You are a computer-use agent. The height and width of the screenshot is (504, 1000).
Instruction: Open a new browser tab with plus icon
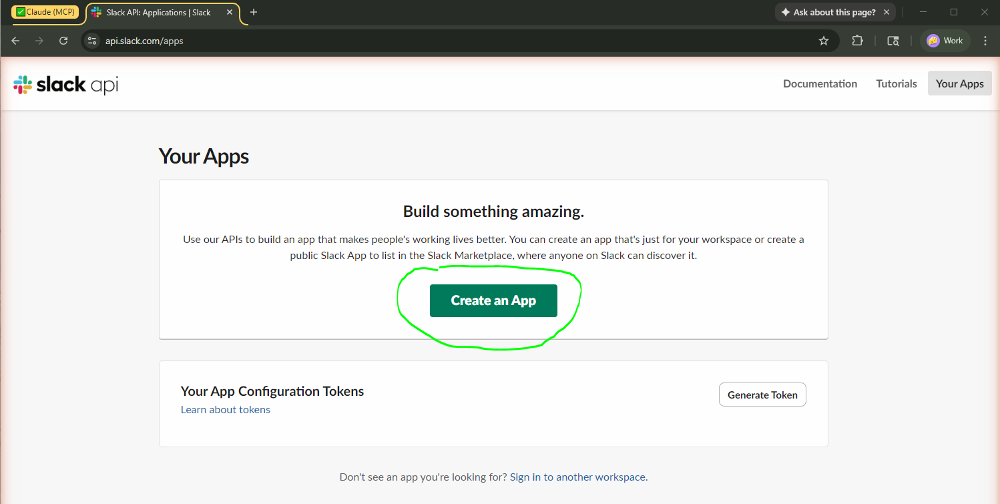point(253,12)
